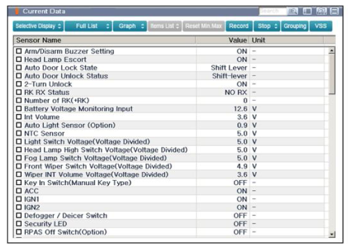The height and width of the screenshot is (249, 353).
Task: Open the Stop dropdown button
Action: tap(267, 26)
